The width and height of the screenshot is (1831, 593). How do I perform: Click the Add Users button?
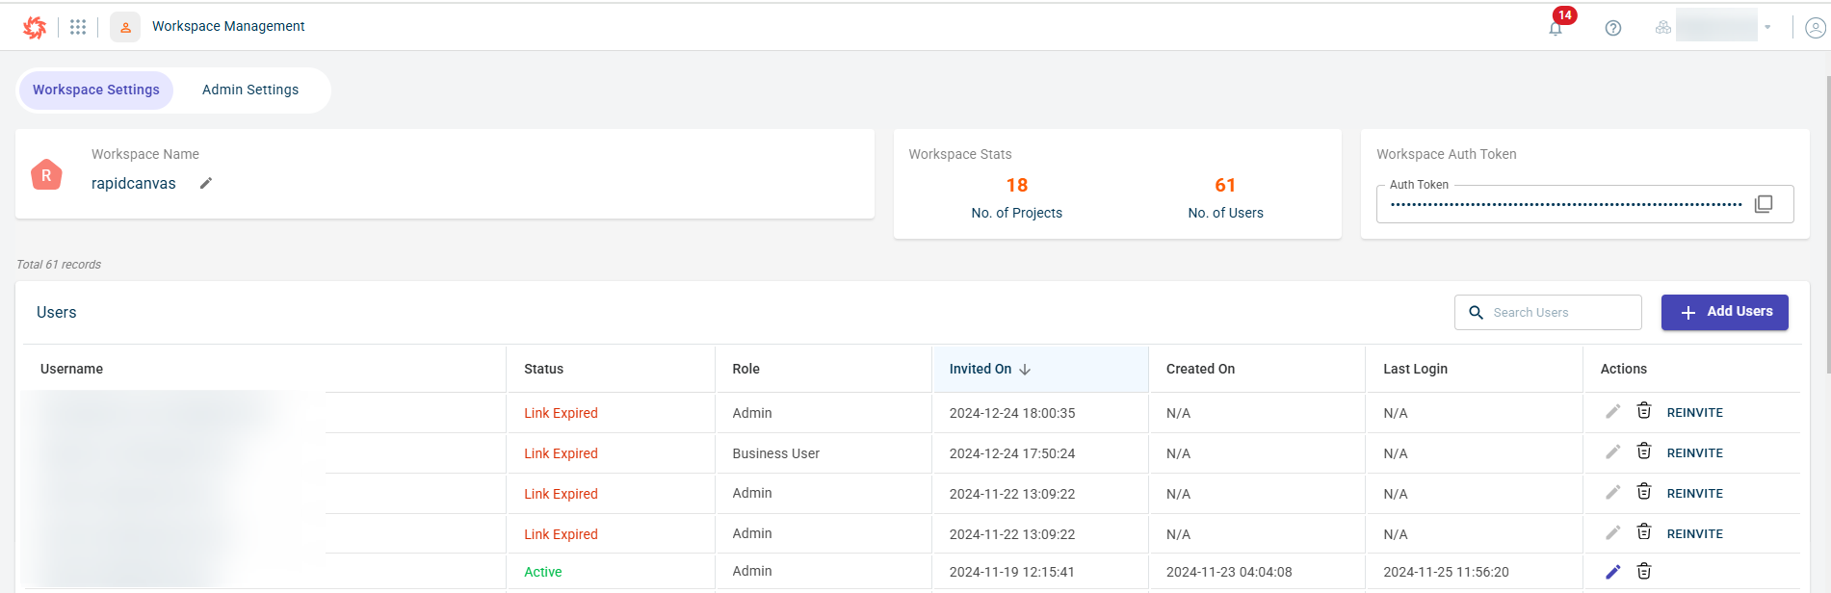pos(1724,312)
